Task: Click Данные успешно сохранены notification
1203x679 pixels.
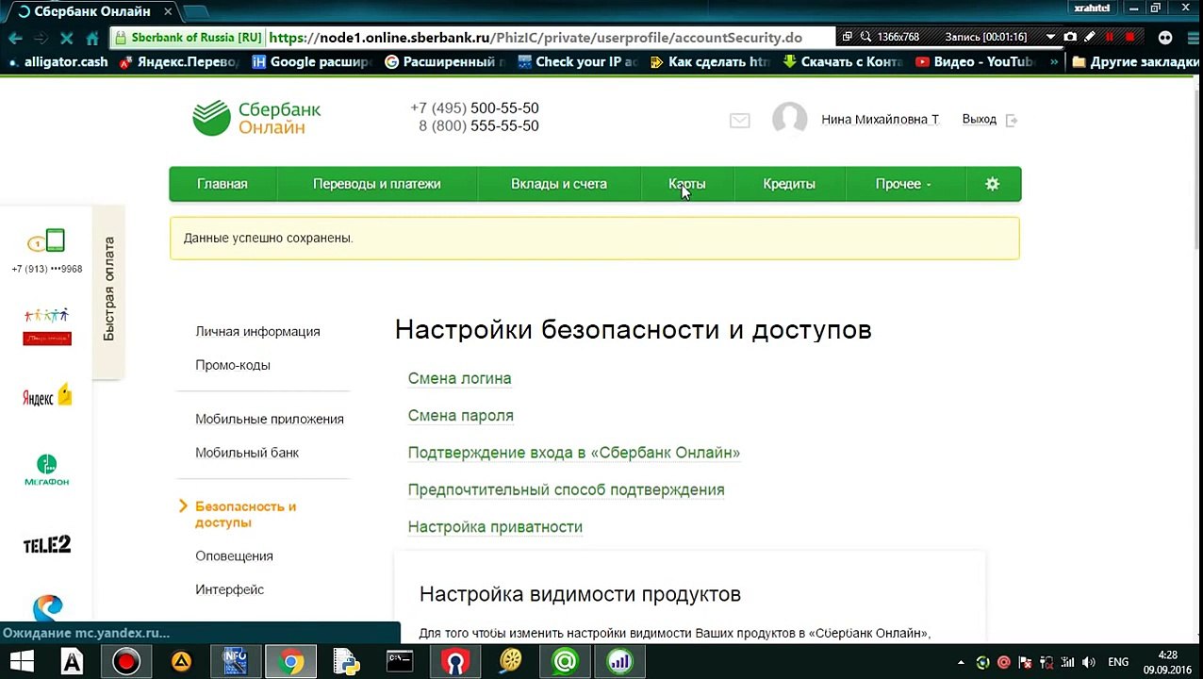Action: pos(595,239)
